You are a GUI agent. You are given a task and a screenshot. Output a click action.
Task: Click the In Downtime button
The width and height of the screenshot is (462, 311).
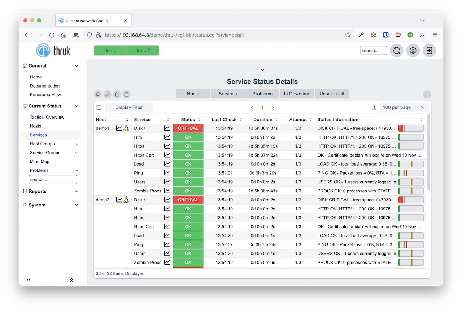coord(297,94)
